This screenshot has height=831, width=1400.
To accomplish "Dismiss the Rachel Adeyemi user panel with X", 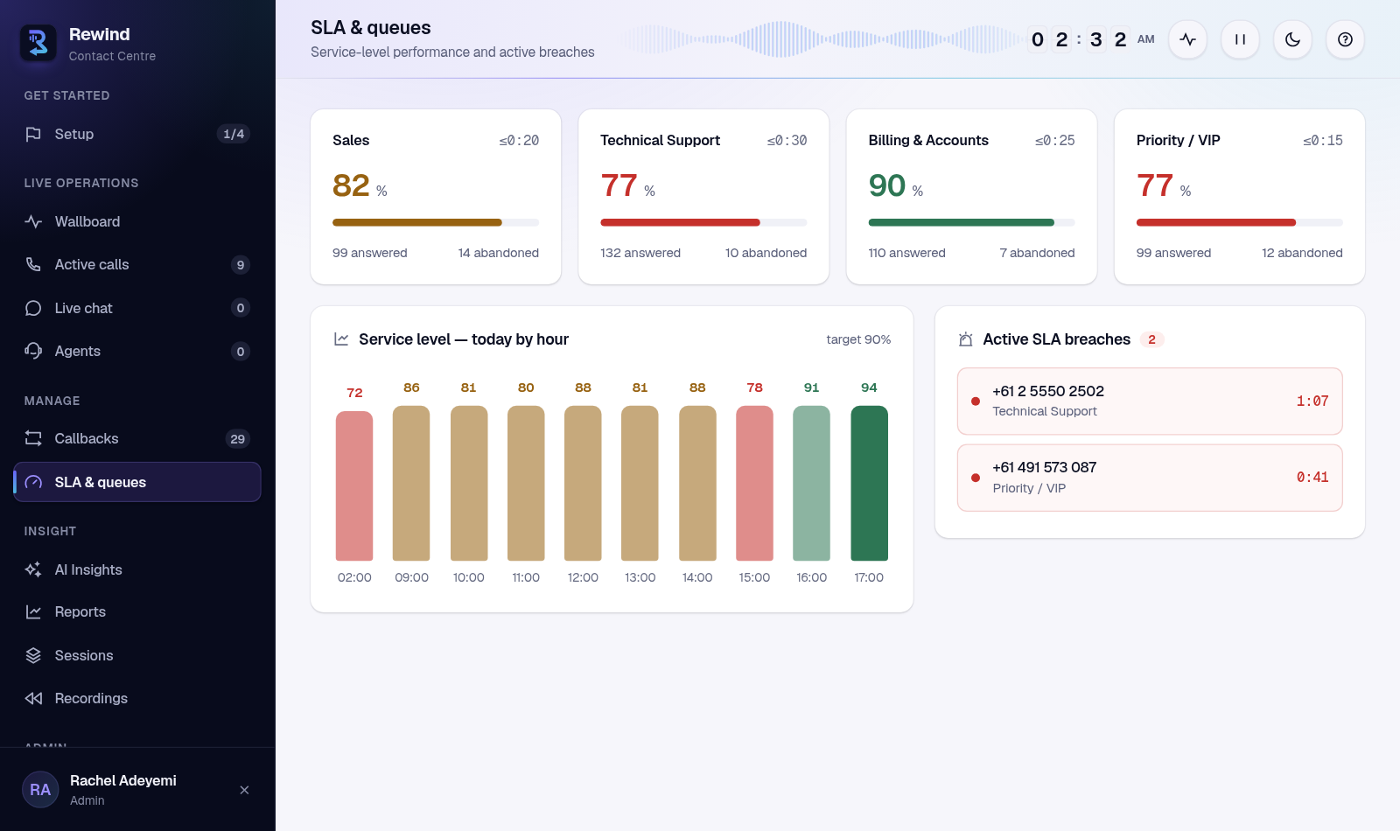I will pos(244,790).
